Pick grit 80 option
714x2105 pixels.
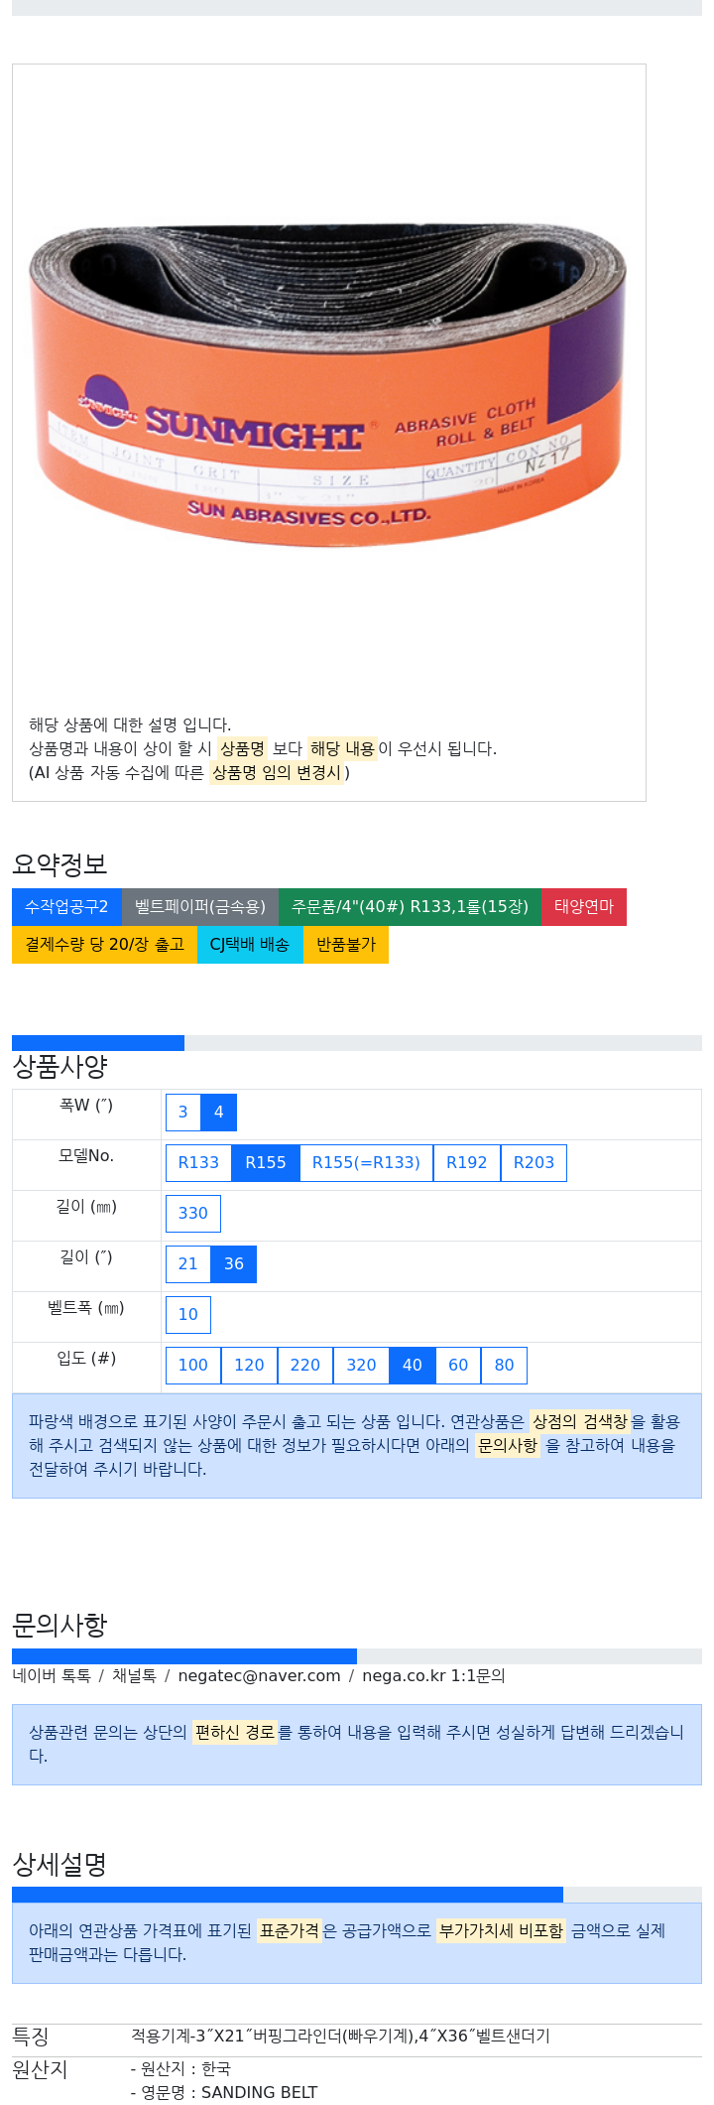pyautogui.click(x=504, y=1366)
